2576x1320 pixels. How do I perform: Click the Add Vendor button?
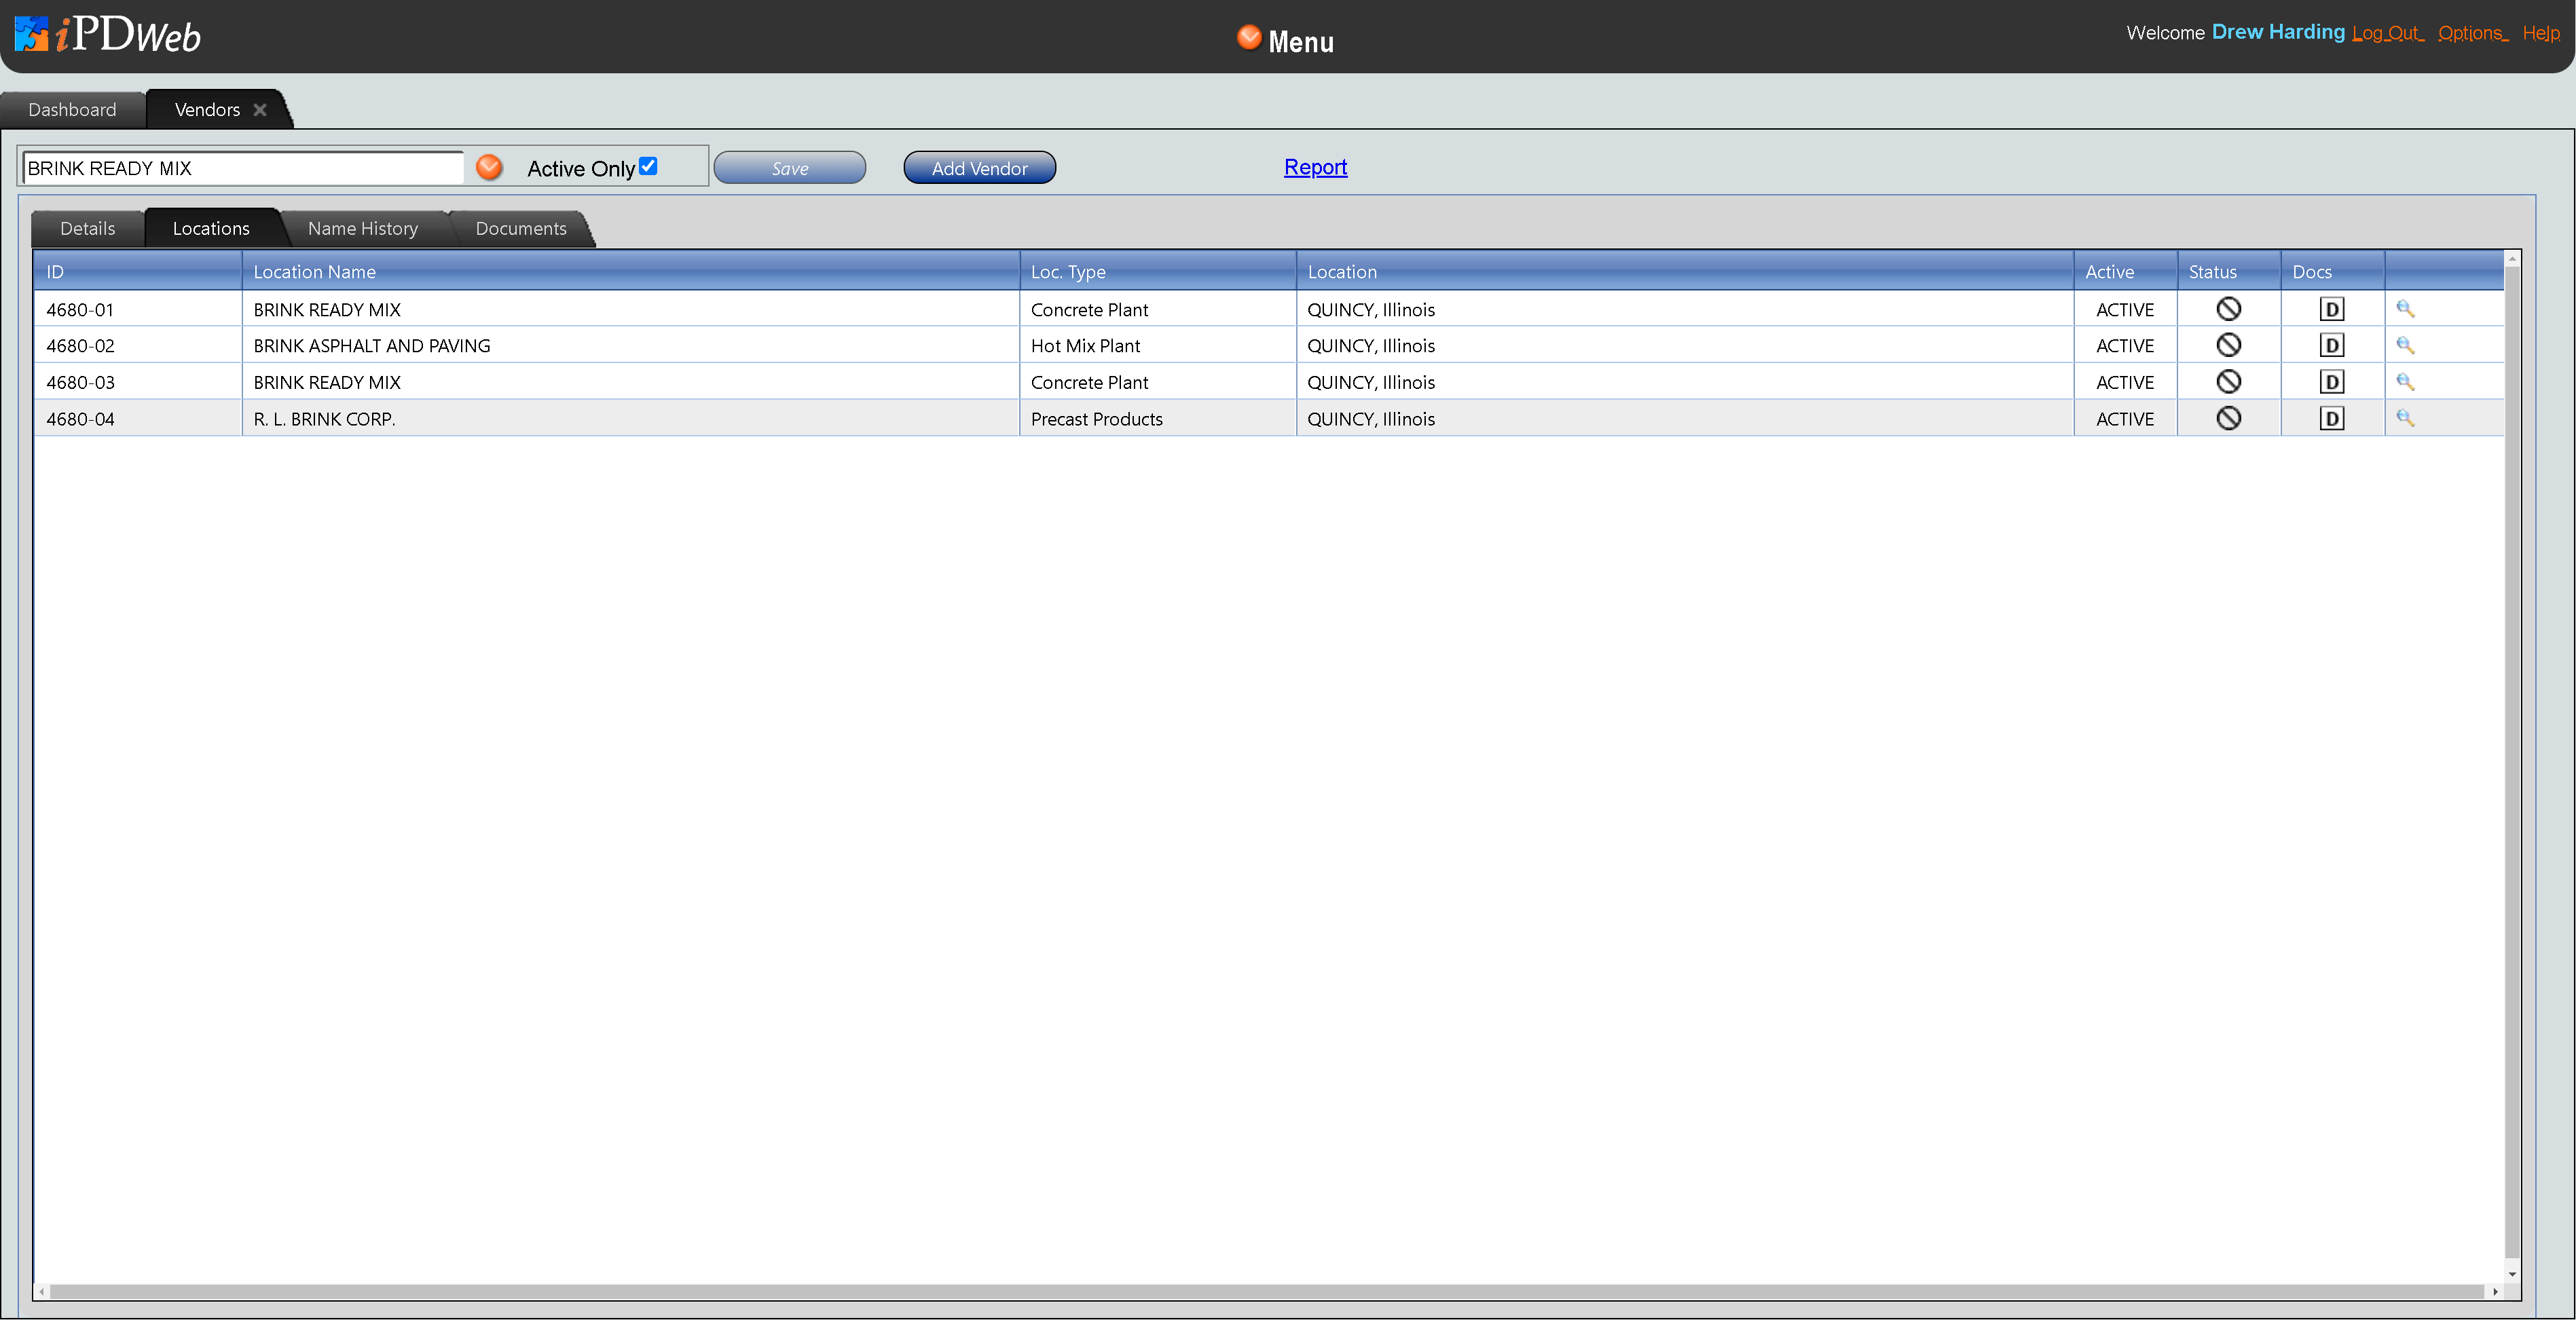[979, 168]
